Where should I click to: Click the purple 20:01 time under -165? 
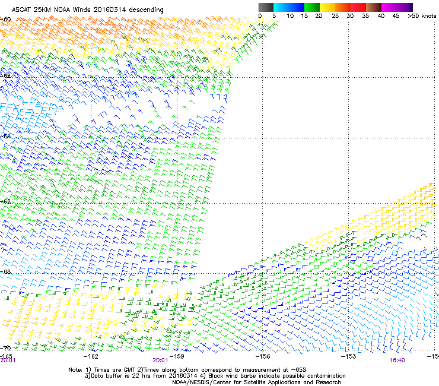pos(8,360)
